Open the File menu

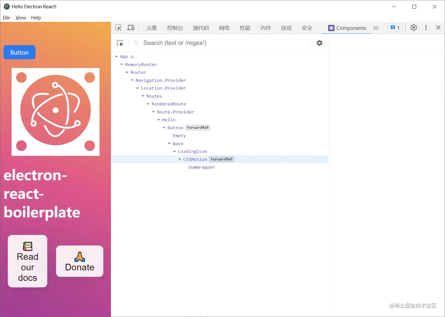[6, 18]
